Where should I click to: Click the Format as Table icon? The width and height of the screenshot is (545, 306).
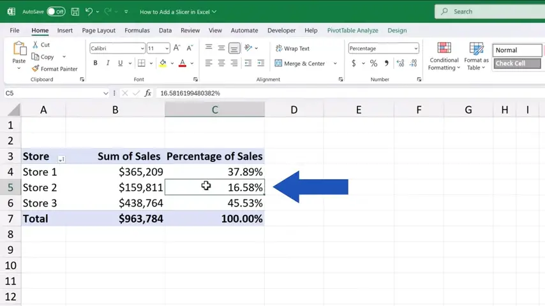point(476,49)
